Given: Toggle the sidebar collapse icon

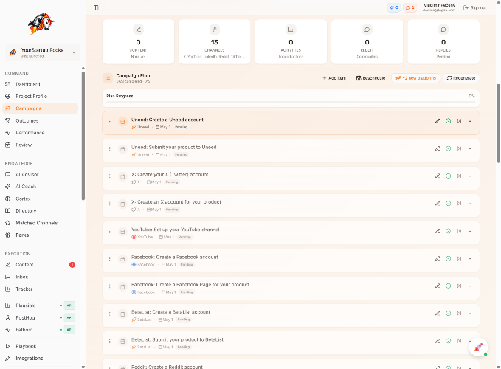Looking at the screenshot, I should point(96,7).
